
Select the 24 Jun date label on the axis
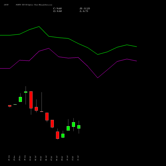point(9,158)
